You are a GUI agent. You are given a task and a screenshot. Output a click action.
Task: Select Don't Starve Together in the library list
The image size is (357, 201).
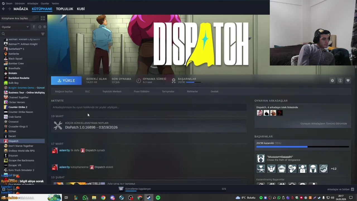tap(21, 146)
